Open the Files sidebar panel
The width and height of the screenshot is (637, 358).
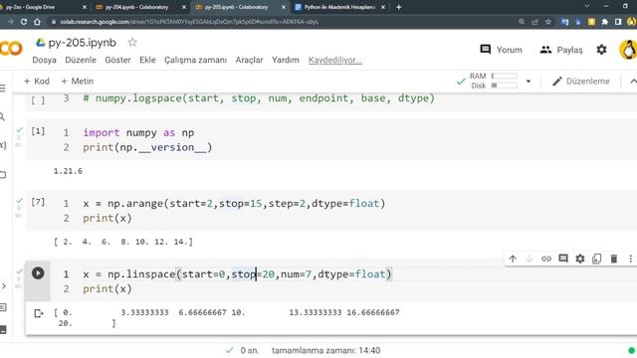tap(3, 175)
